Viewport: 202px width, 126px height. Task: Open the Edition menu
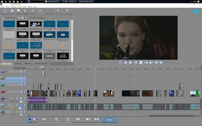[x=7, y=7]
